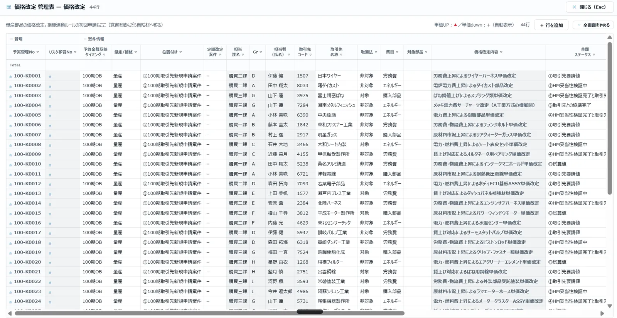
Task: Open the 予実管理No column filter arrow
Action: (x=38, y=52)
